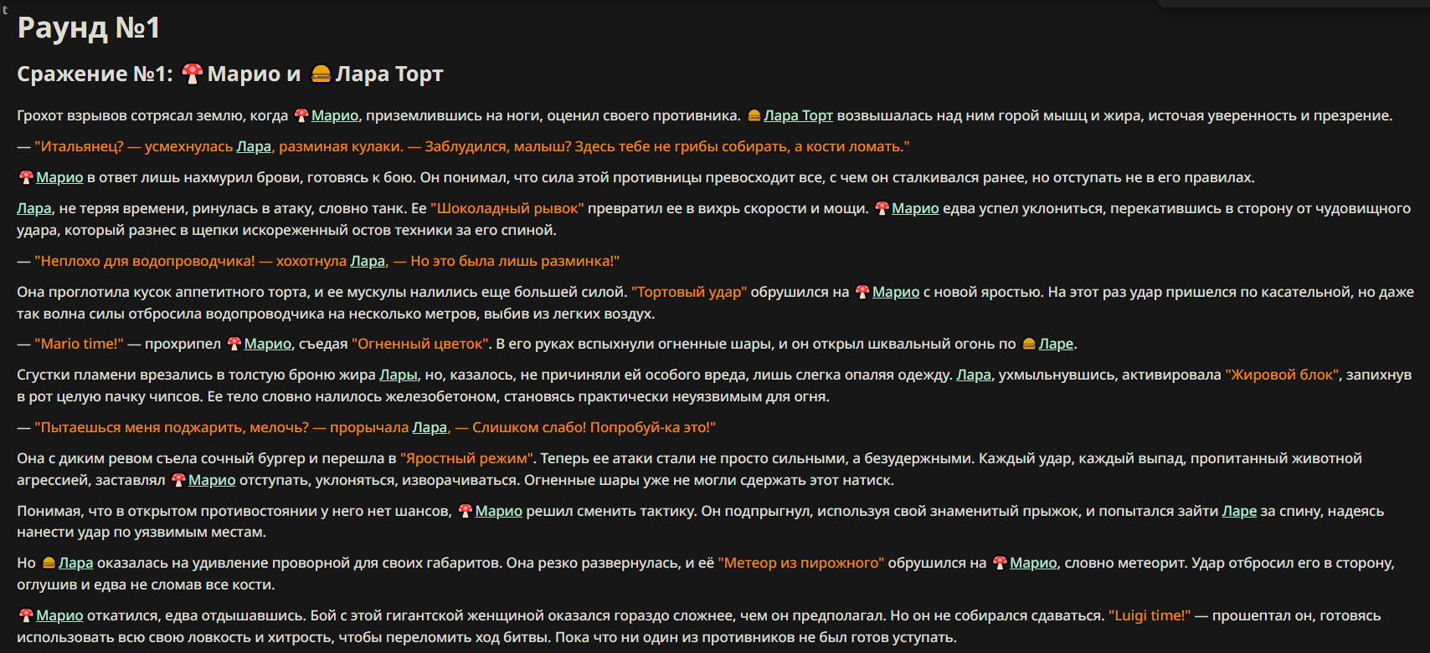Click burger icon before 'Лара Торт возвышалась'
Viewport: 1430px width, 653px height.
pos(754,116)
